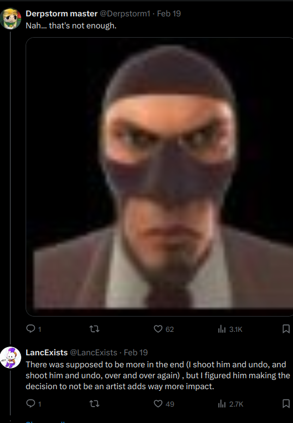Open the 'Nah... that's not enough.' tweet
Image resolution: width=293 pixels, height=423 pixels.
[71, 26]
